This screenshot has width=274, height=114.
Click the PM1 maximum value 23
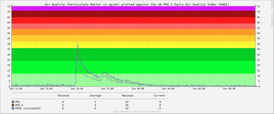(x=127, y=102)
